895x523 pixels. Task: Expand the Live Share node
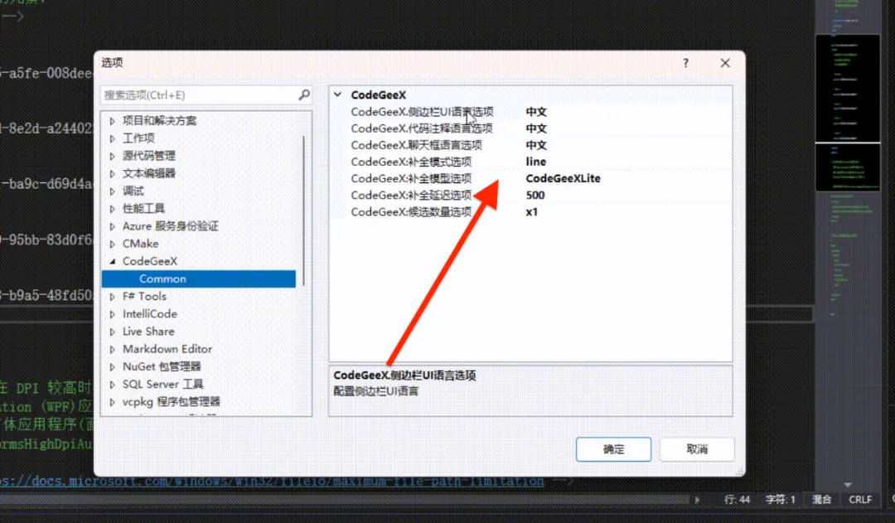pyautogui.click(x=113, y=332)
